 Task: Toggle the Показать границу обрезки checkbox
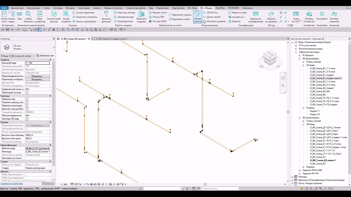tap(27, 103)
